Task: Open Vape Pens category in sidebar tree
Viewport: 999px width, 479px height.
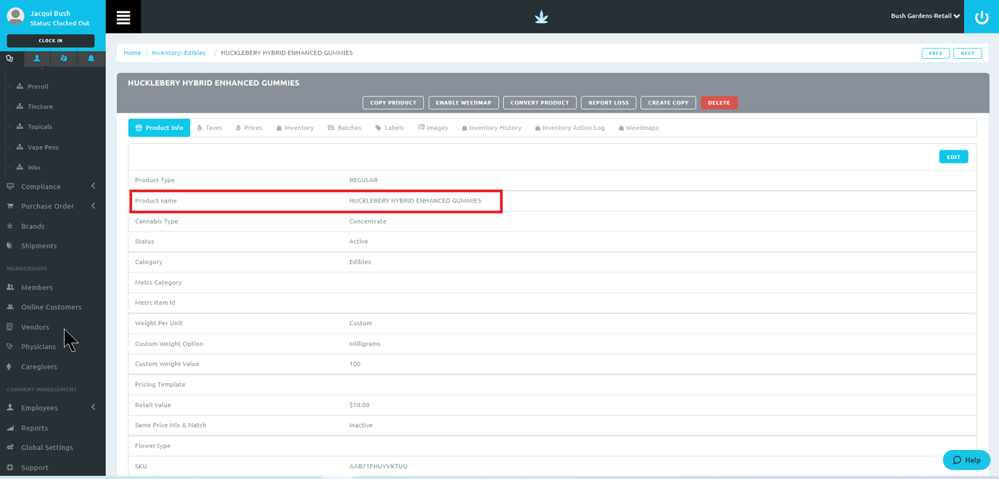Action: point(43,147)
